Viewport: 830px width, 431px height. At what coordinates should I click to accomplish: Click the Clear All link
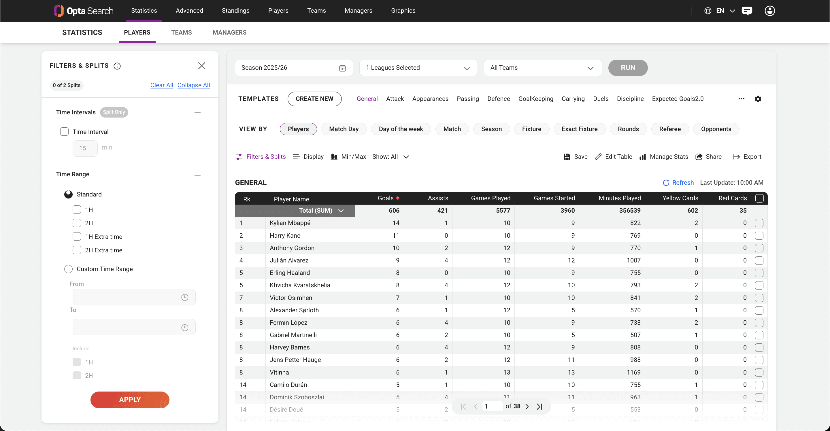(x=161, y=85)
